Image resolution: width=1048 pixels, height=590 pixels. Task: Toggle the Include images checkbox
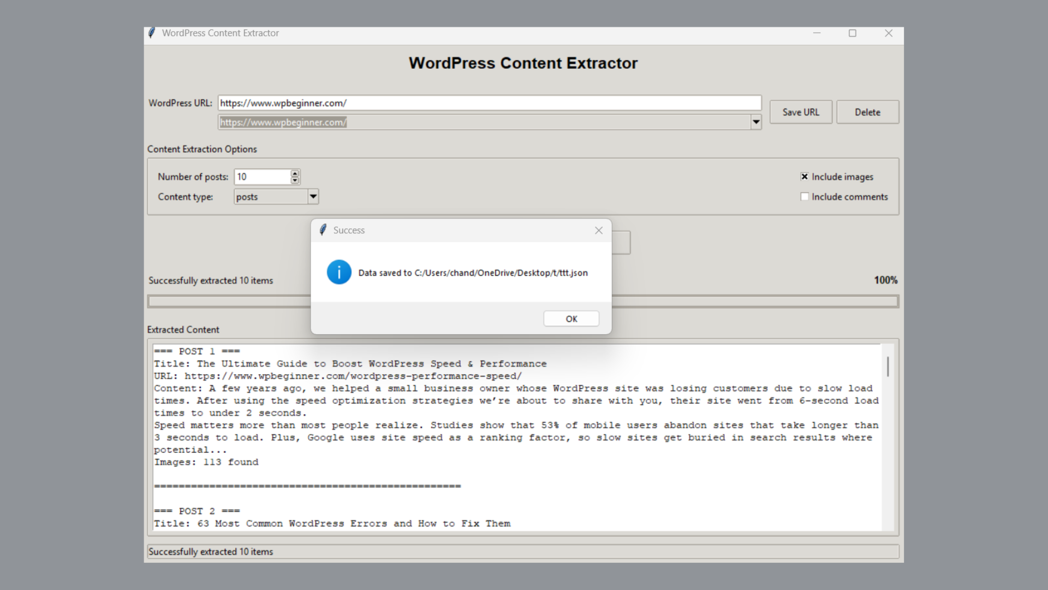coord(805,176)
